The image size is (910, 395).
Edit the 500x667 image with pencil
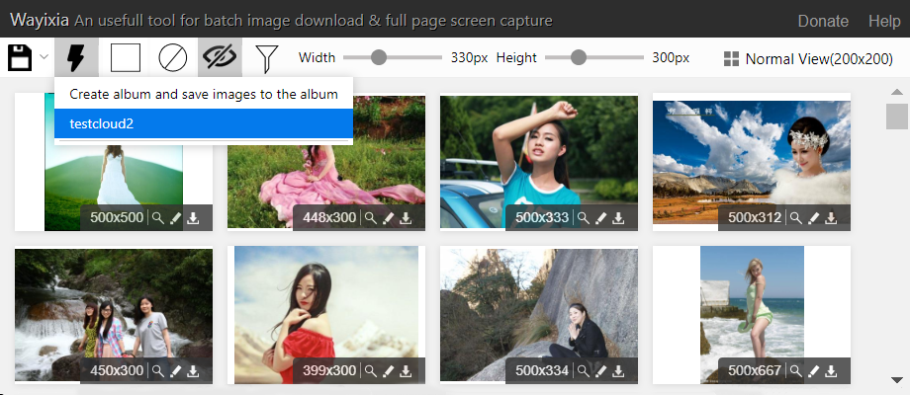pyautogui.click(x=814, y=370)
